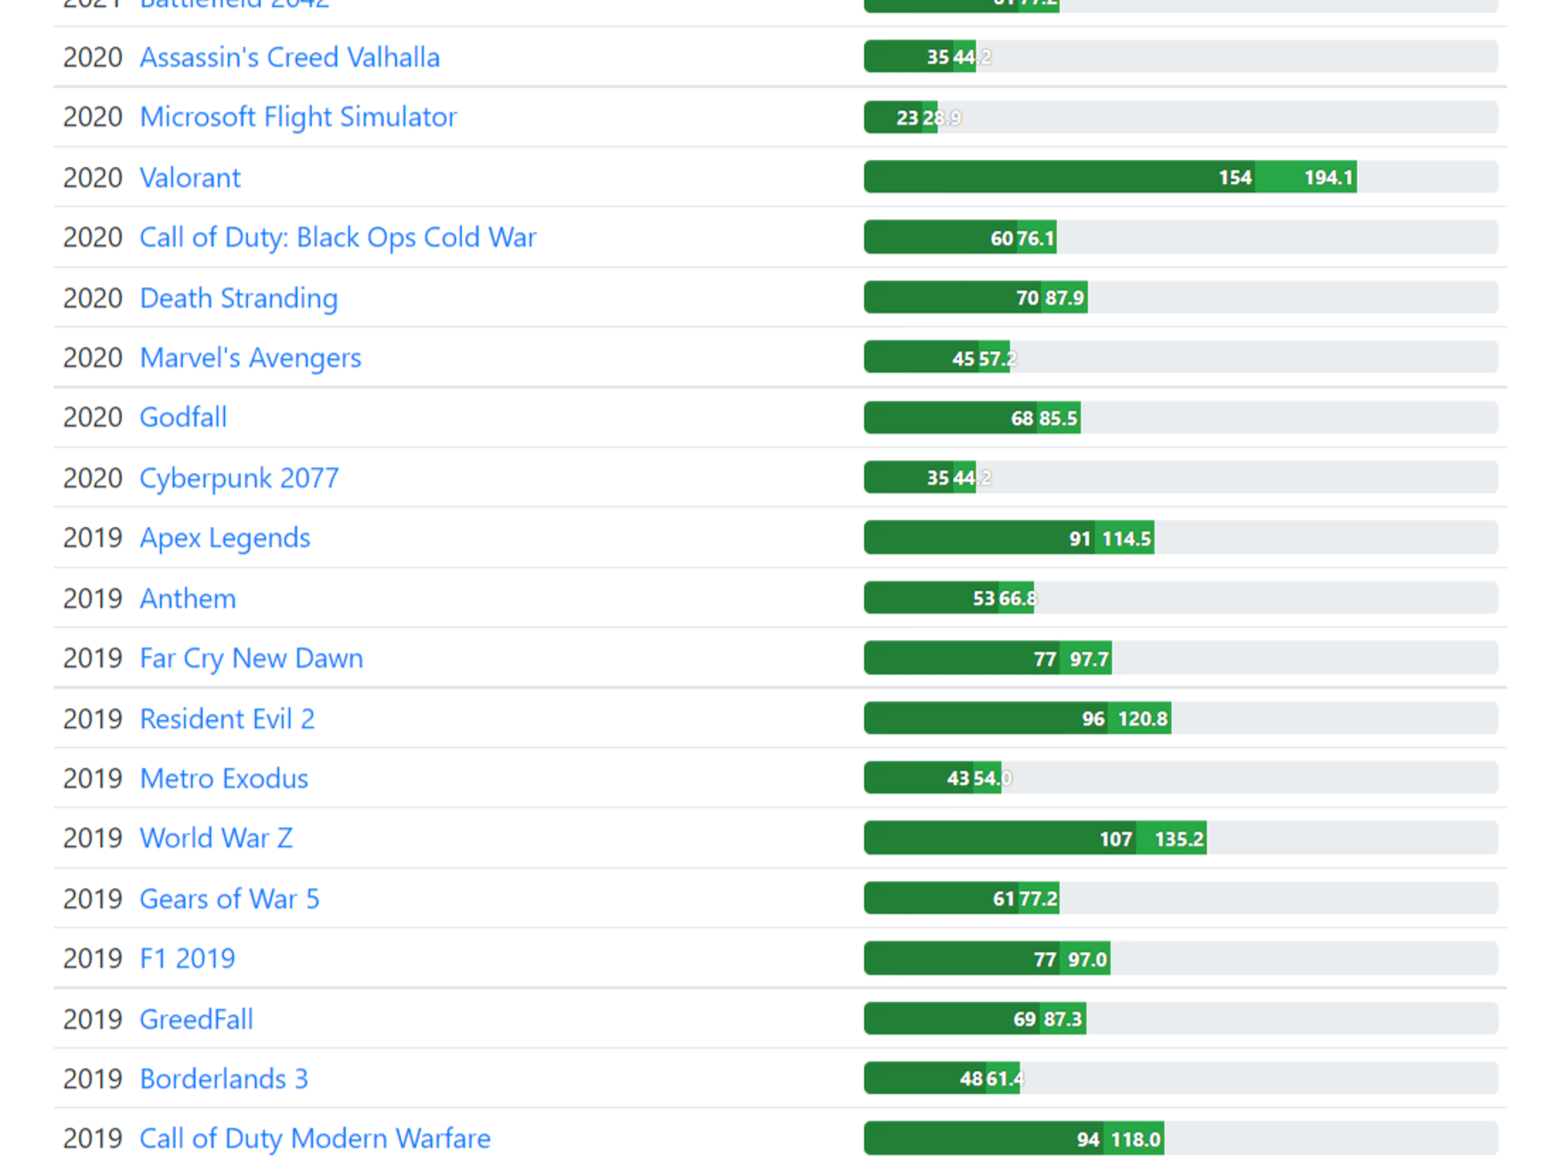Open the Assassin's Creed Valhalla link
Image resolution: width=1554 pixels, height=1166 pixels.
point(290,57)
